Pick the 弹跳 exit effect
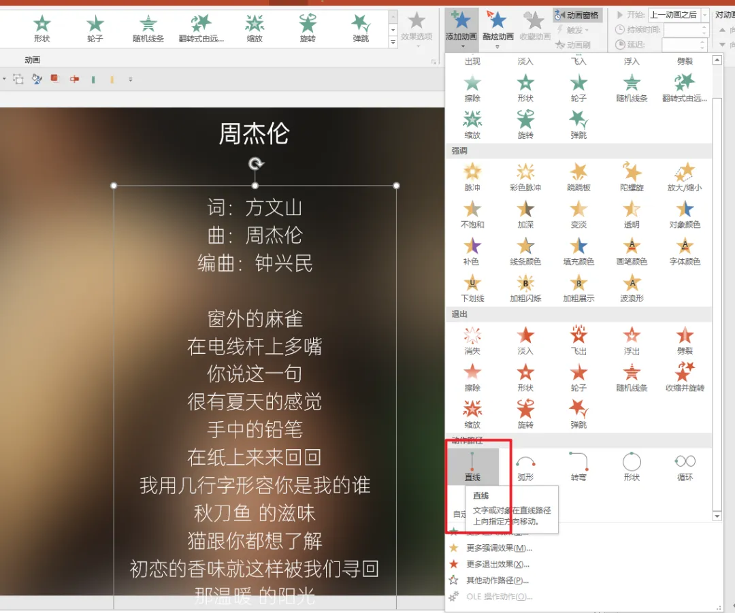735x613 pixels. click(578, 415)
